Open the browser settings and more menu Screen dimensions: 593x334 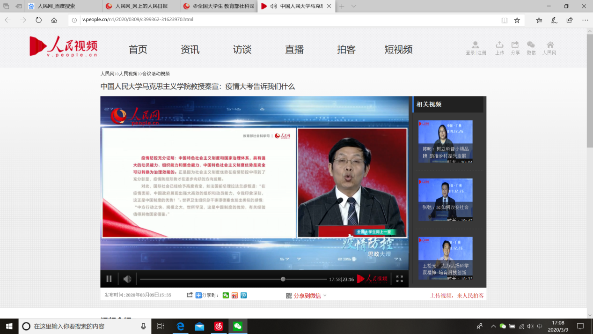pos(585,20)
